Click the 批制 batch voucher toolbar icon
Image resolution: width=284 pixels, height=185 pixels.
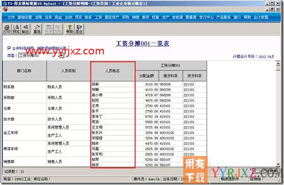point(58,29)
